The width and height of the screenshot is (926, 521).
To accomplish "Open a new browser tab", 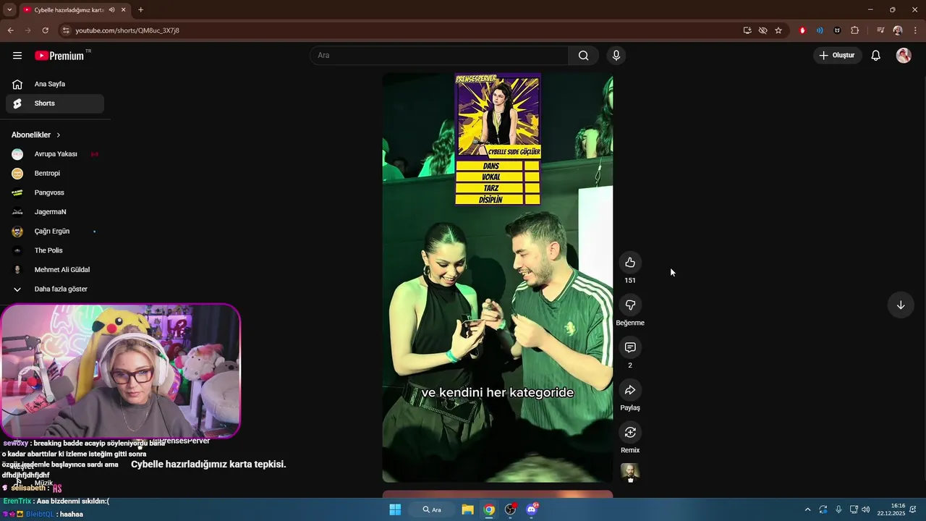I will click(x=140, y=9).
